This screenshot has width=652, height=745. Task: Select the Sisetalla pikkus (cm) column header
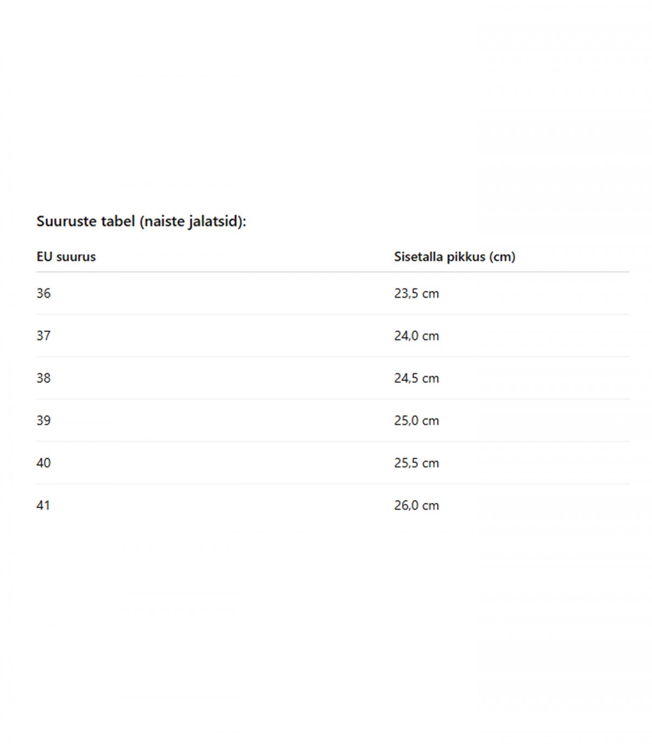455,257
